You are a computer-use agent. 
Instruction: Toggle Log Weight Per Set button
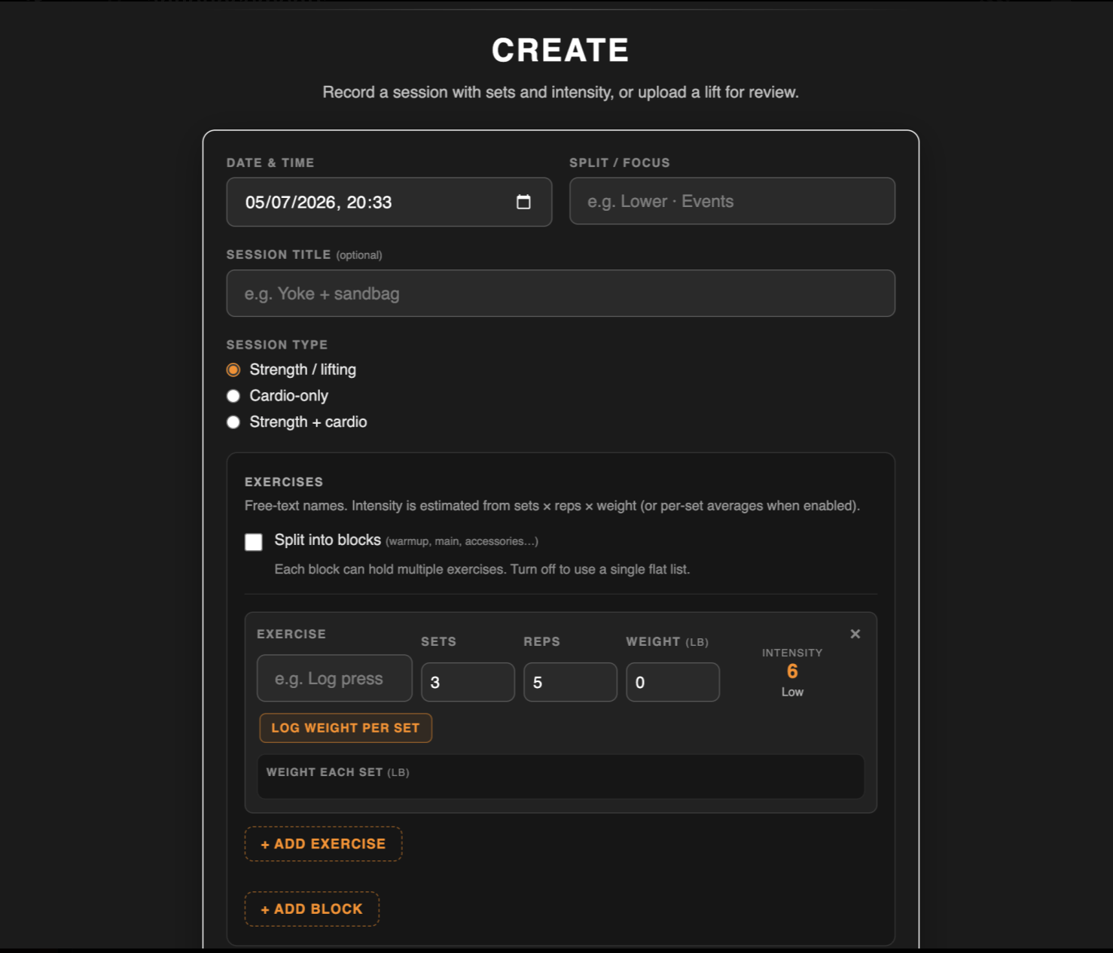click(346, 728)
